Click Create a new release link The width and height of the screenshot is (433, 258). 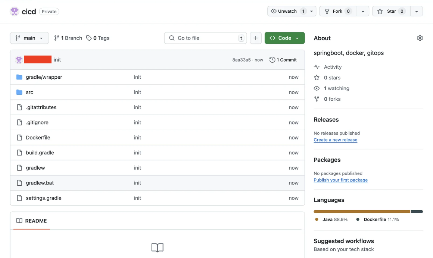tap(336, 140)
